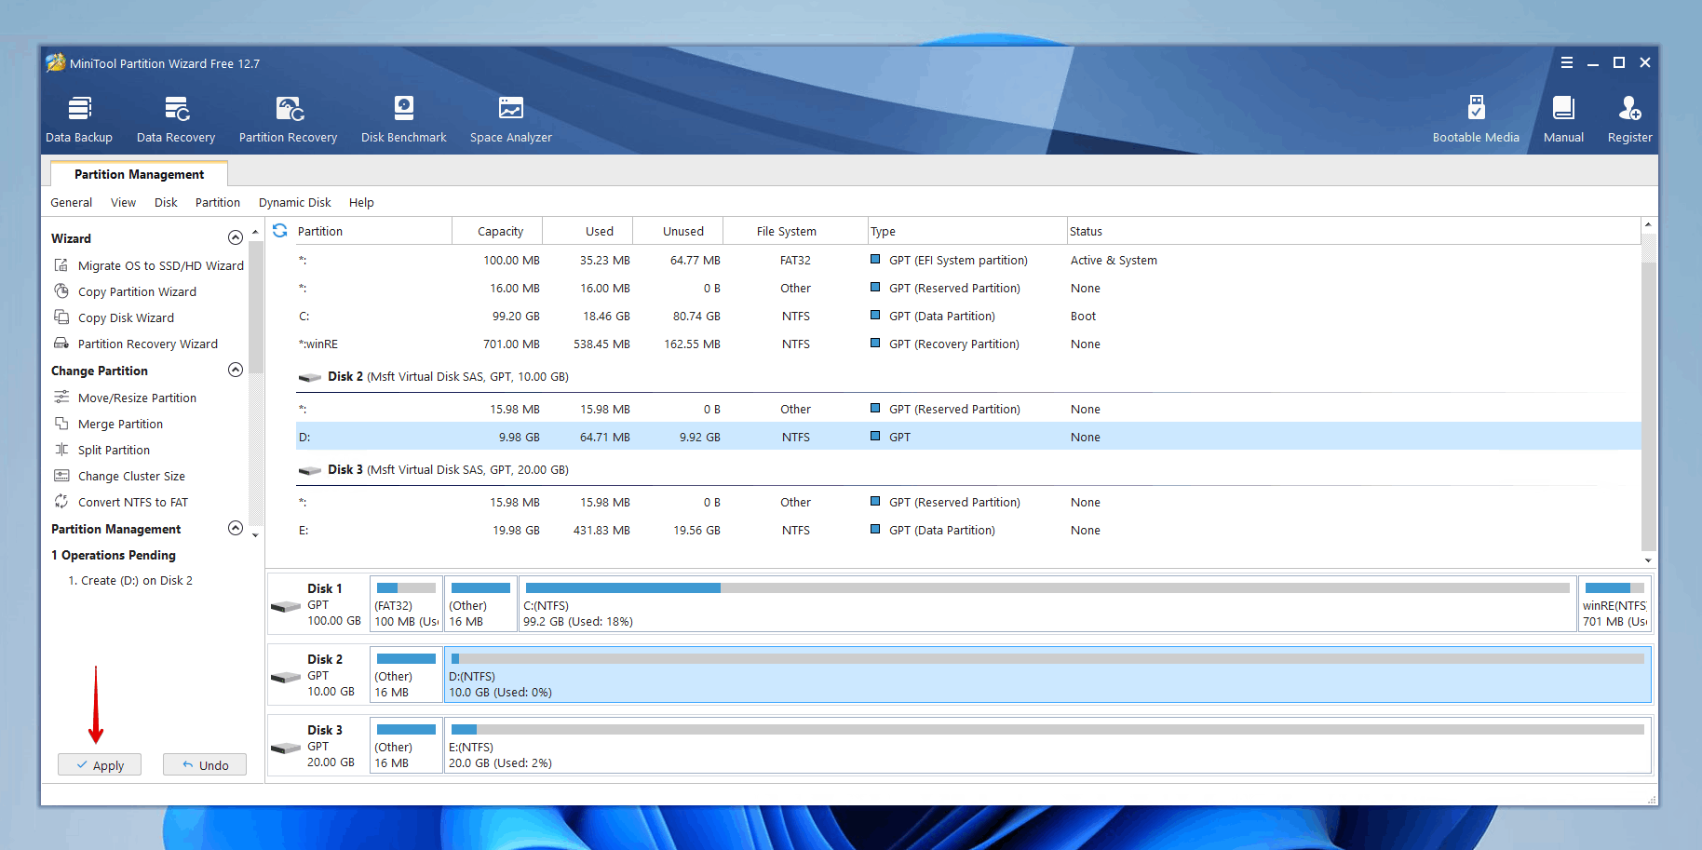Open the General menu
This screenshot has height=850, width=1702.
[x=72, y=202]
